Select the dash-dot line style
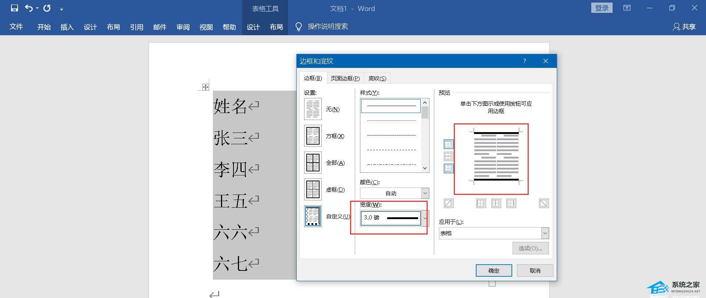 click(391, 164)
